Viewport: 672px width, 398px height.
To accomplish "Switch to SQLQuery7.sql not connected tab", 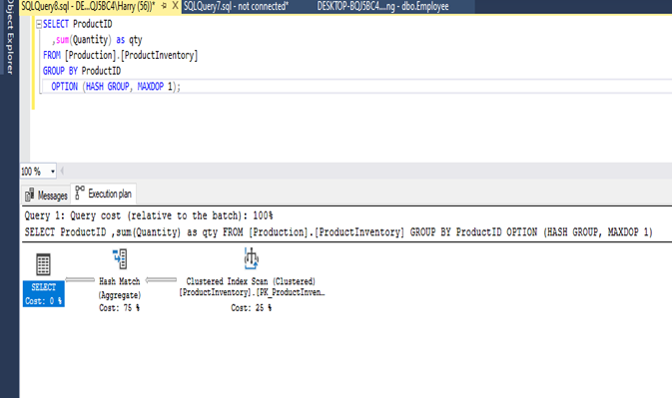I will coord(236,6).
